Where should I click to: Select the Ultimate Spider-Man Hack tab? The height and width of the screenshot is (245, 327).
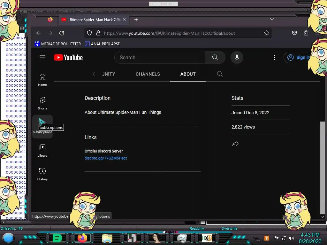(x=94, y=19)
